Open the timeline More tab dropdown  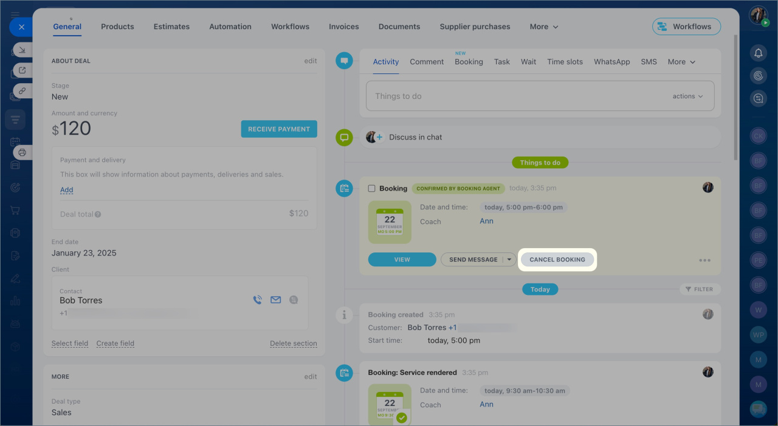click(681, 62)
